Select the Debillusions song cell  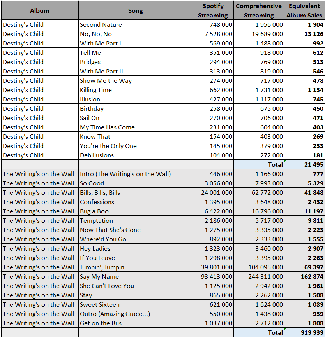click(x=136, y=155)
